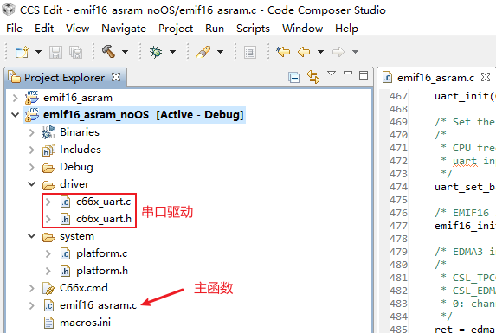The width and height of the screenshot is (496, 333).
Task: Select the Debug folder
Action: pyautogui.click(x=76, y=167)
